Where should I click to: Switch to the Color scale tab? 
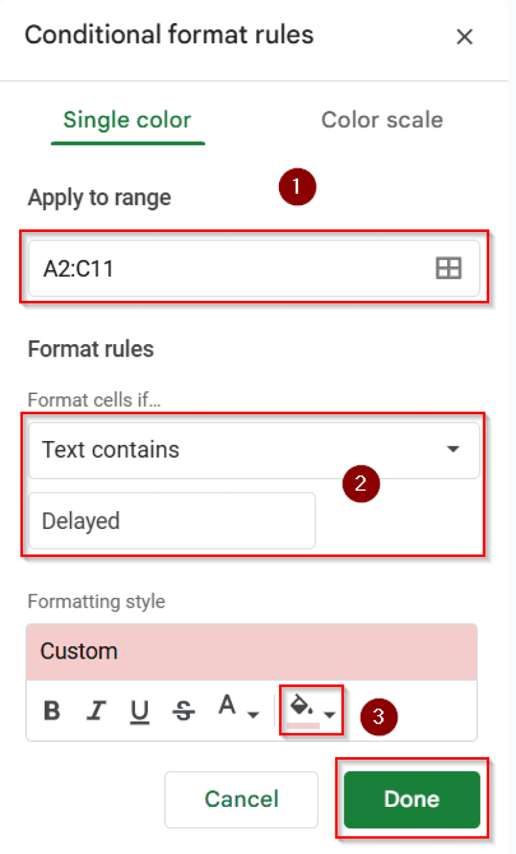382,120
